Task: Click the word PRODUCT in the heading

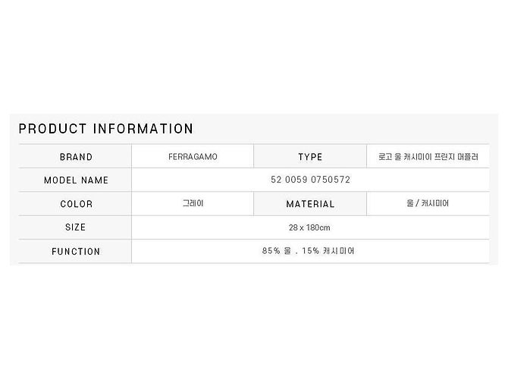Action: (x=52, y=129)
